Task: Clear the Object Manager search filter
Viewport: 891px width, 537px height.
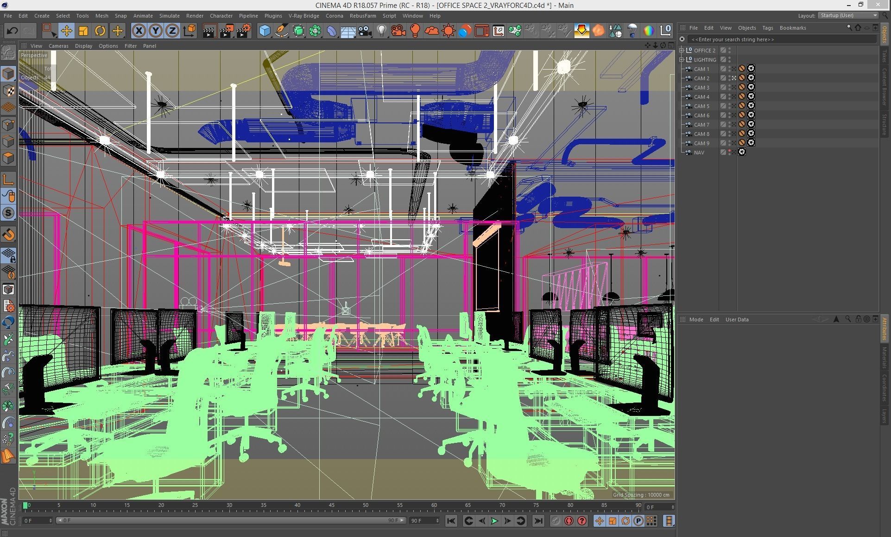Action: point(682,39)
